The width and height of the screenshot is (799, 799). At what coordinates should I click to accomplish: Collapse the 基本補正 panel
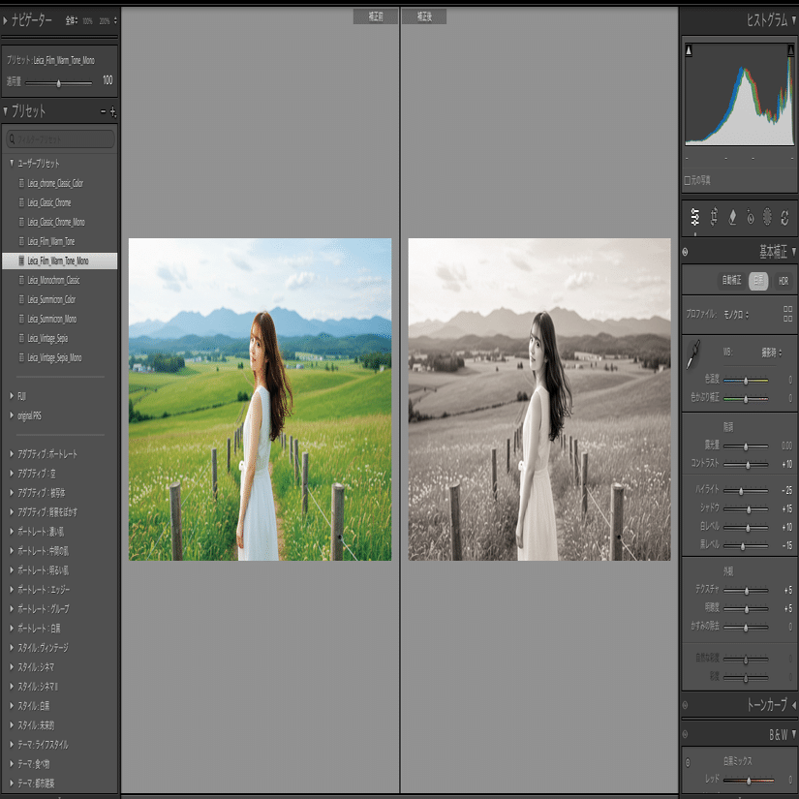pyautogui.click(x=793, y=251)
